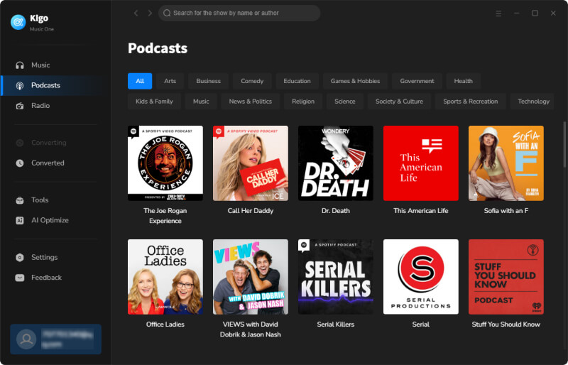Click the Tools toolbox icon
The width and height of the screenshot is (568, 365).
20,200
